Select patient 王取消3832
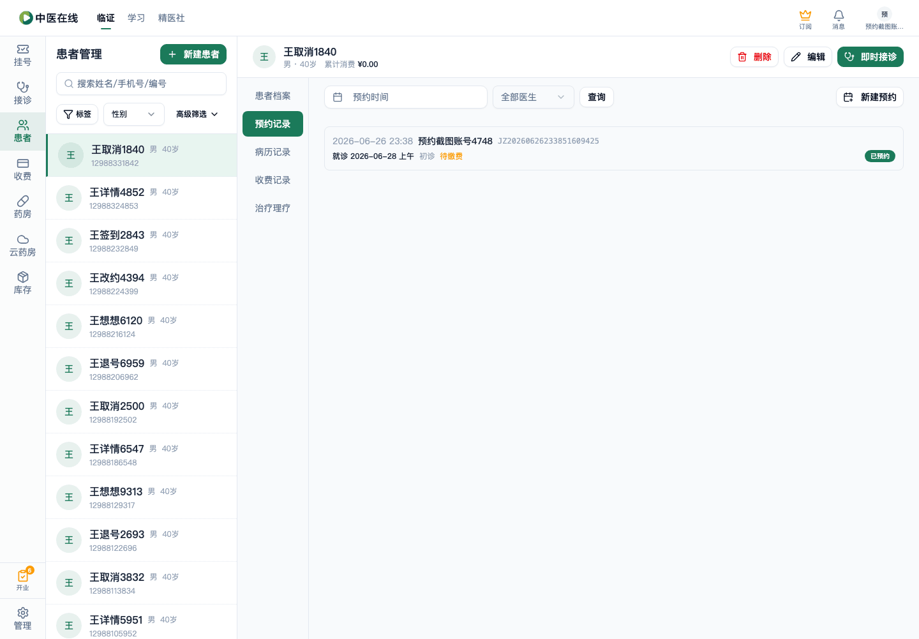The image size is (919, 639). point(141,583)
